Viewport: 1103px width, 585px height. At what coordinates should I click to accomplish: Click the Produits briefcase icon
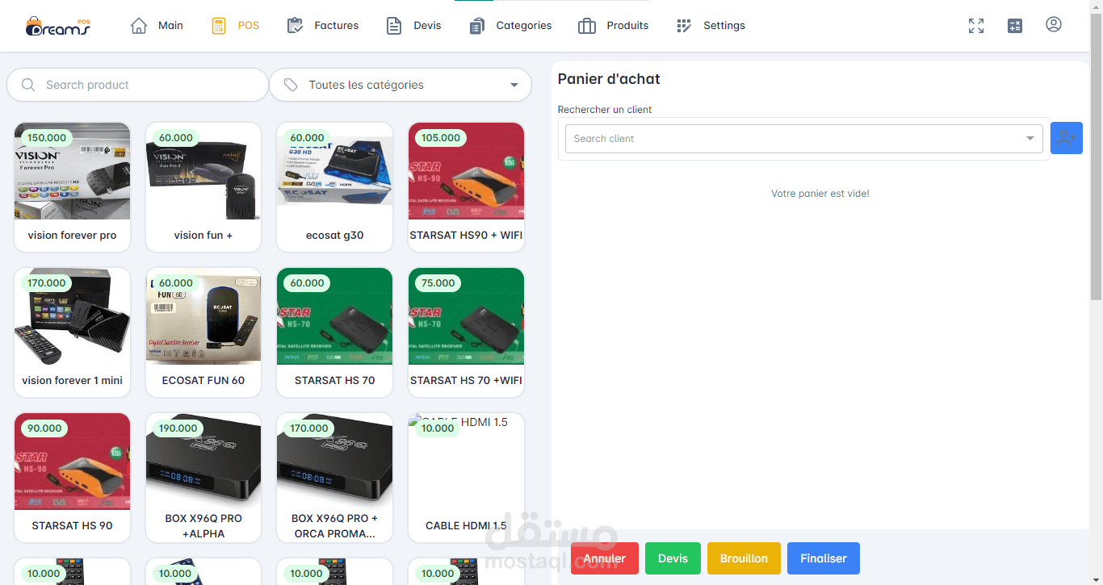[587, 26]
